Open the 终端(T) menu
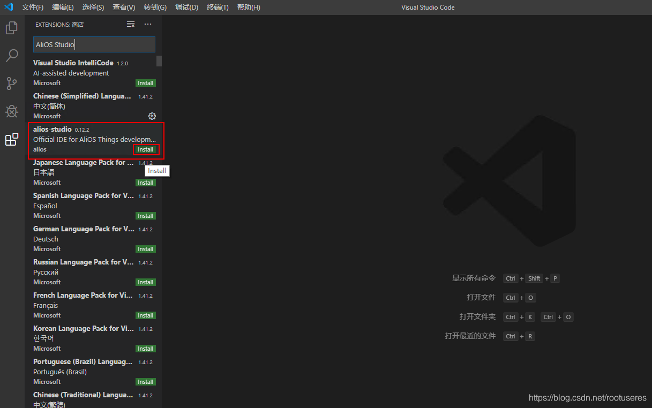The height and width of the screenshot is (408, 652). coord(218,7)
